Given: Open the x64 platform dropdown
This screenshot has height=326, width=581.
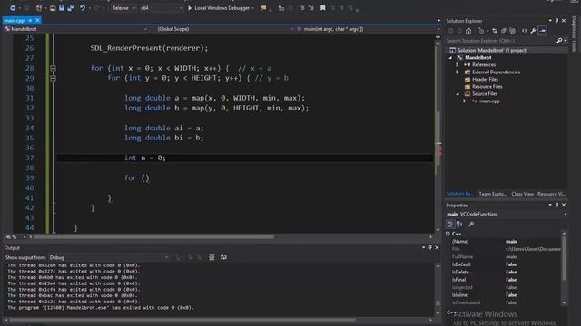Looking at the screenshot, I should click(x=162, y=8).
